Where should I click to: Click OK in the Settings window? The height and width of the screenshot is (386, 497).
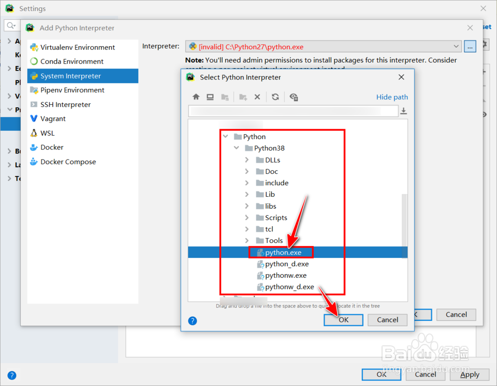[x=381, y=375]
